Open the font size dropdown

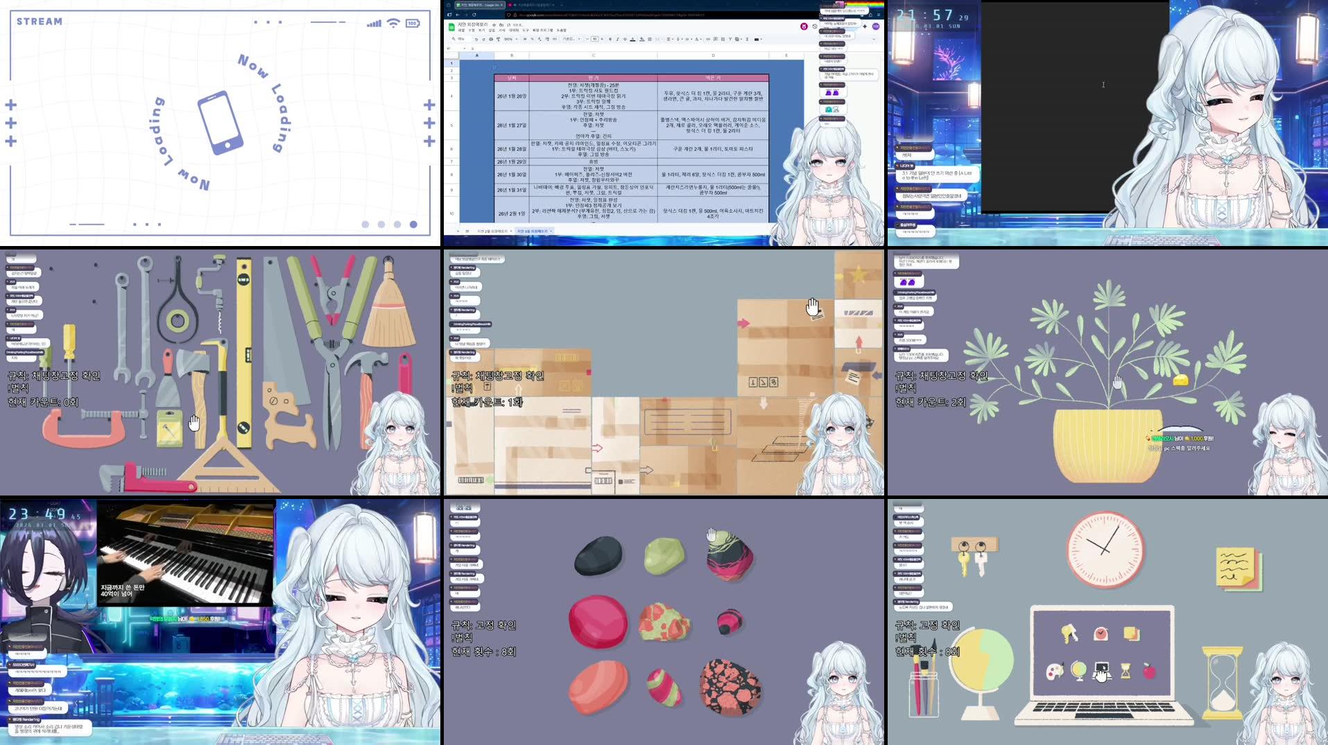(594, 39)
